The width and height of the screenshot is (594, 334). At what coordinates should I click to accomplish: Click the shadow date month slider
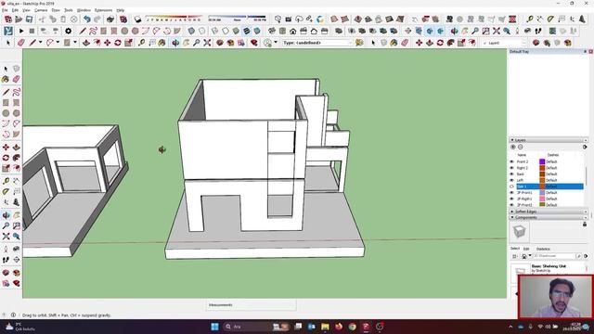[174, 19]
